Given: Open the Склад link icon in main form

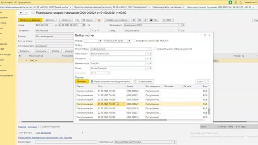Looking at the screenshot, I should 183,31.
